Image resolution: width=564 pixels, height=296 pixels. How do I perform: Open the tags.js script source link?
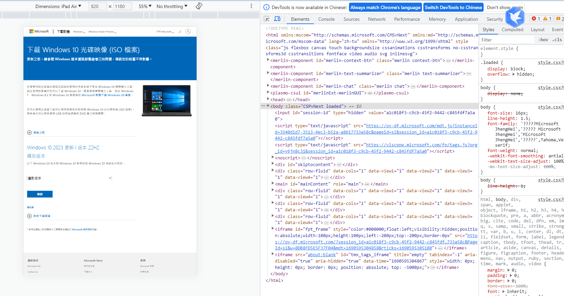click(376, 148)
